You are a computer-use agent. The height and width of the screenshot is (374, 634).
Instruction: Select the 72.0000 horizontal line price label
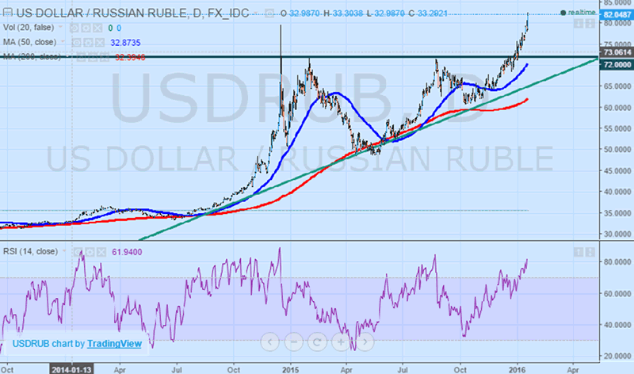coord(617,65)
